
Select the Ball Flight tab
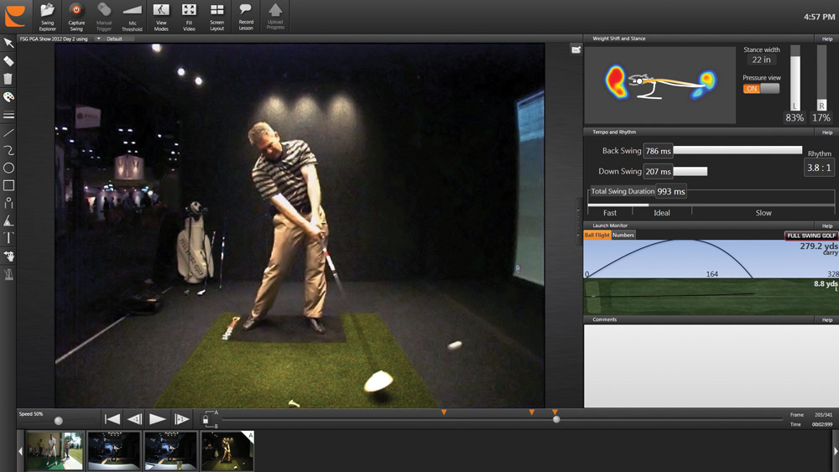point(597,236)
